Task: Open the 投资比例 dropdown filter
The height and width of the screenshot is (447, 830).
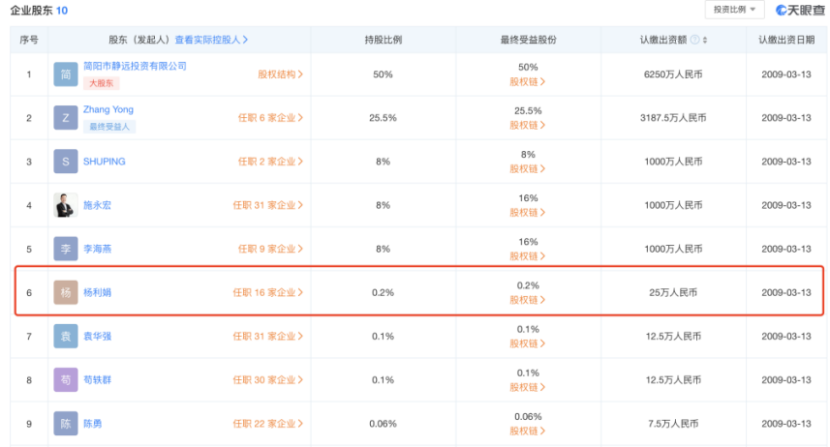Action: coord(735,10)
